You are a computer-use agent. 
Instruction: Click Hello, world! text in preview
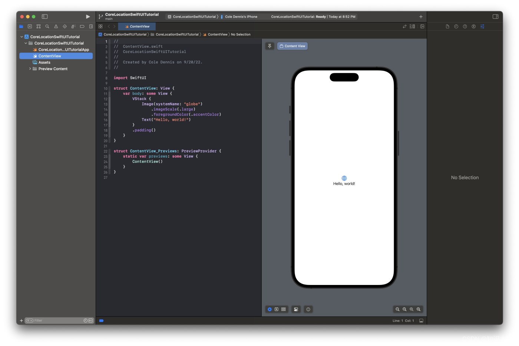coord(344,184)
